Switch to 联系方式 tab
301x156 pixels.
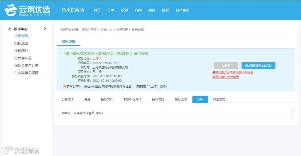point(219,99)
